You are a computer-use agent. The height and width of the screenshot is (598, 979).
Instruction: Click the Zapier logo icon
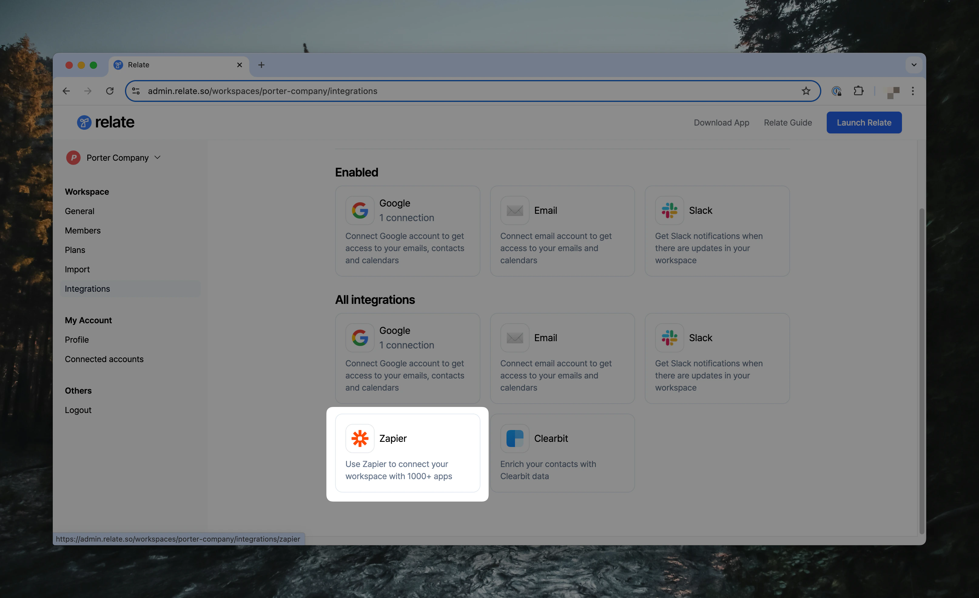tap(360, 438)
